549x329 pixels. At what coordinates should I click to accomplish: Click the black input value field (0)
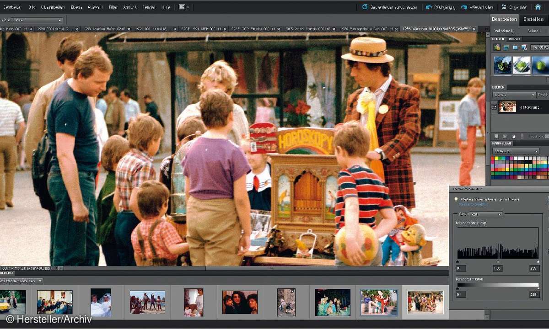pos(461,268)
